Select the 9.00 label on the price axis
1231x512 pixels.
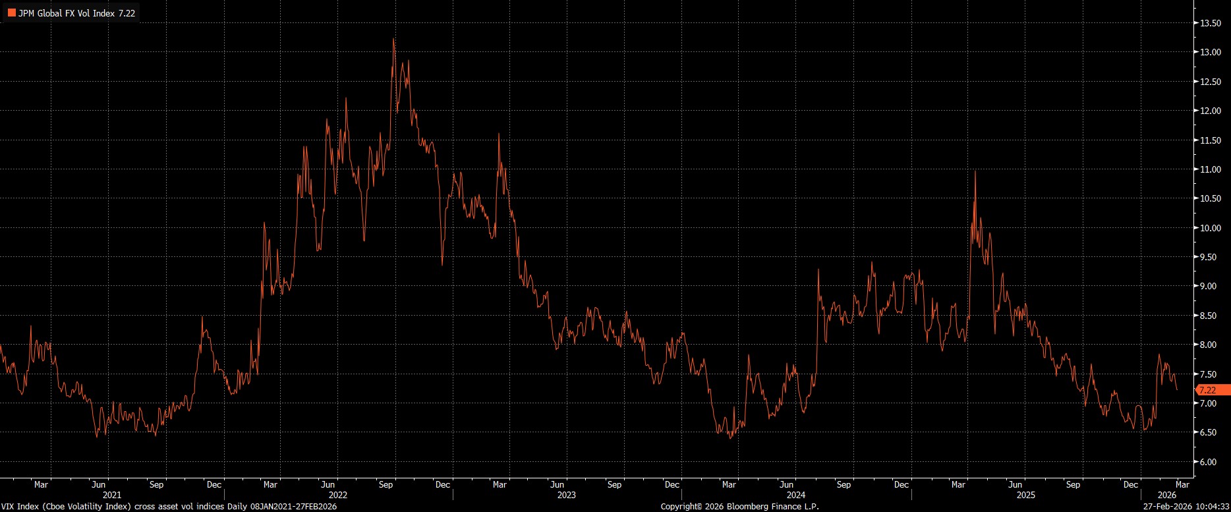(x=1211, y=287)
